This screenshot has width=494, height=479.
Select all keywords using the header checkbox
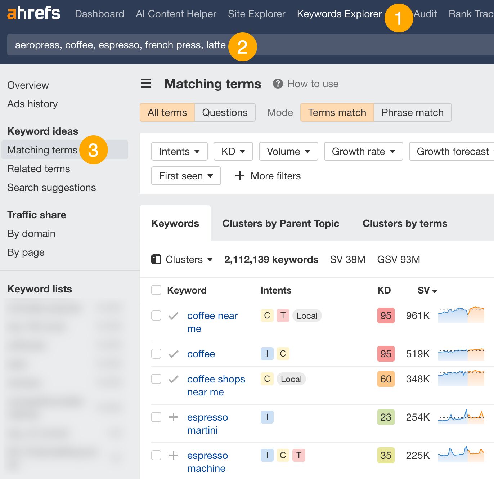[x=156, y=290]
